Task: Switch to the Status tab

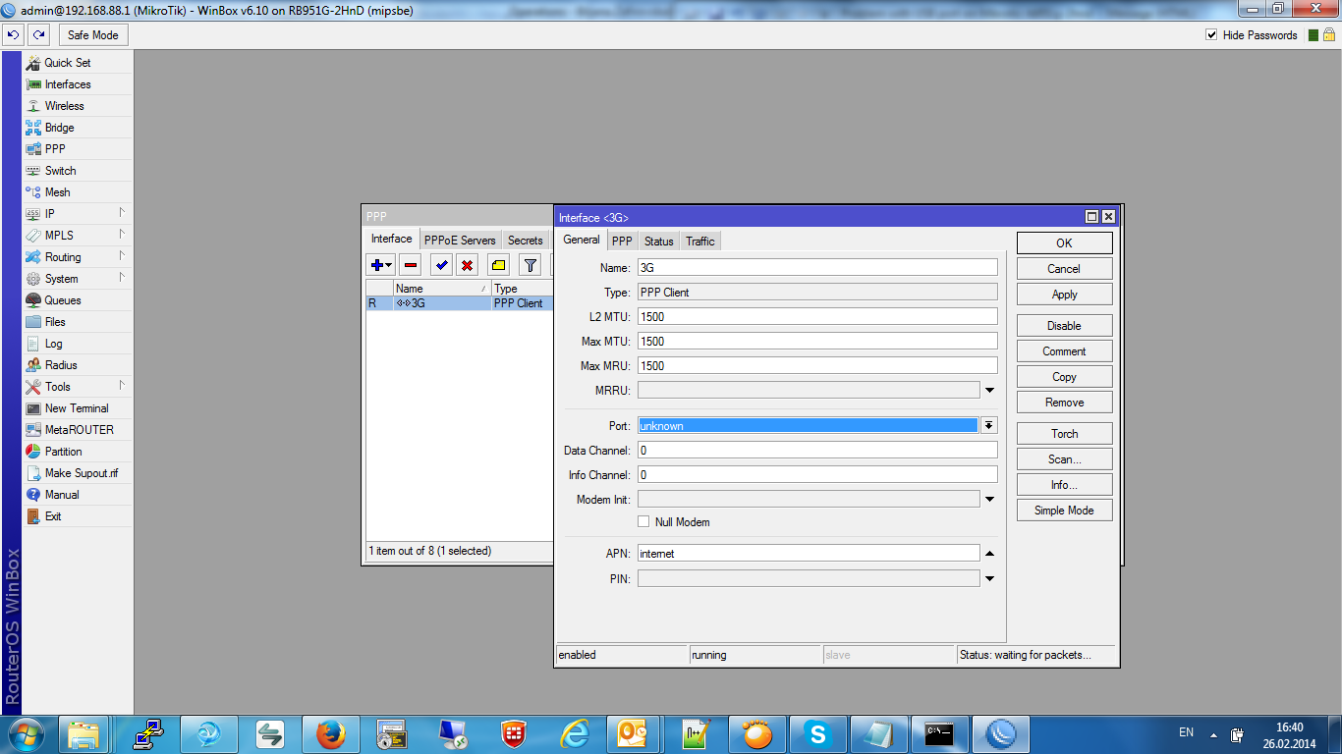Action: 659,242
